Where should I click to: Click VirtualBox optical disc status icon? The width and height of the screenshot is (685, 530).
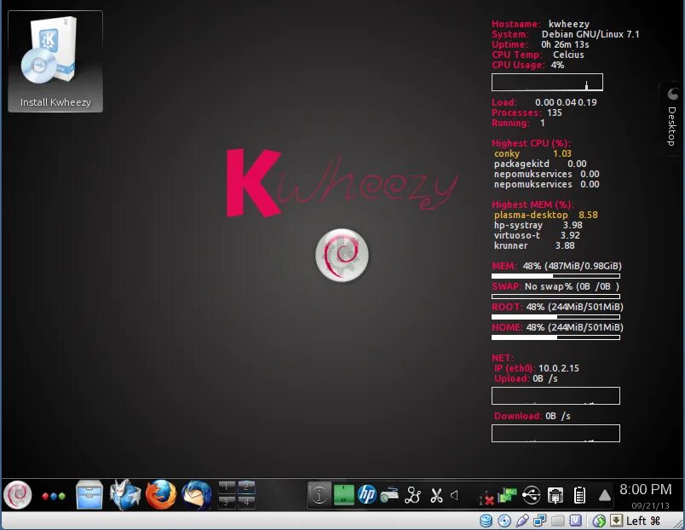pos(504,521)
